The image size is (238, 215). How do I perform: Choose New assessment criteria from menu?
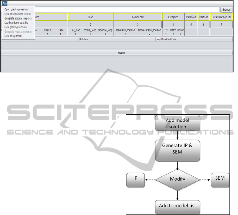point(17,14)
